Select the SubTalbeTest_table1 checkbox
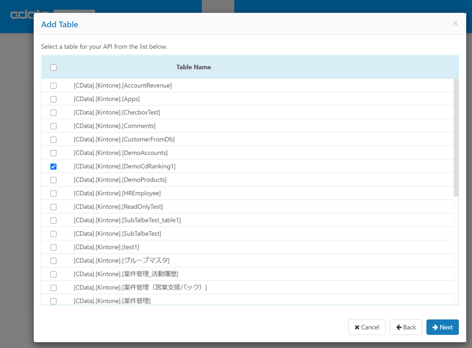This screenshot has height=348, width=472. tap(53, 221)
